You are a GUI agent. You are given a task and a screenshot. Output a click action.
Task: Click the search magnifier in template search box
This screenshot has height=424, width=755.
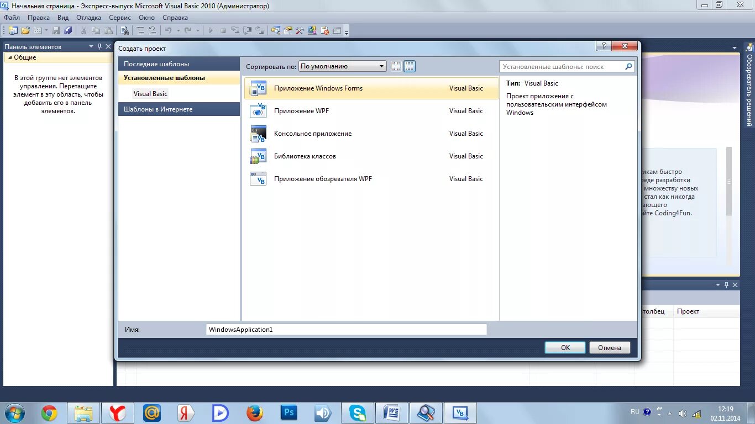coord(628,67)
